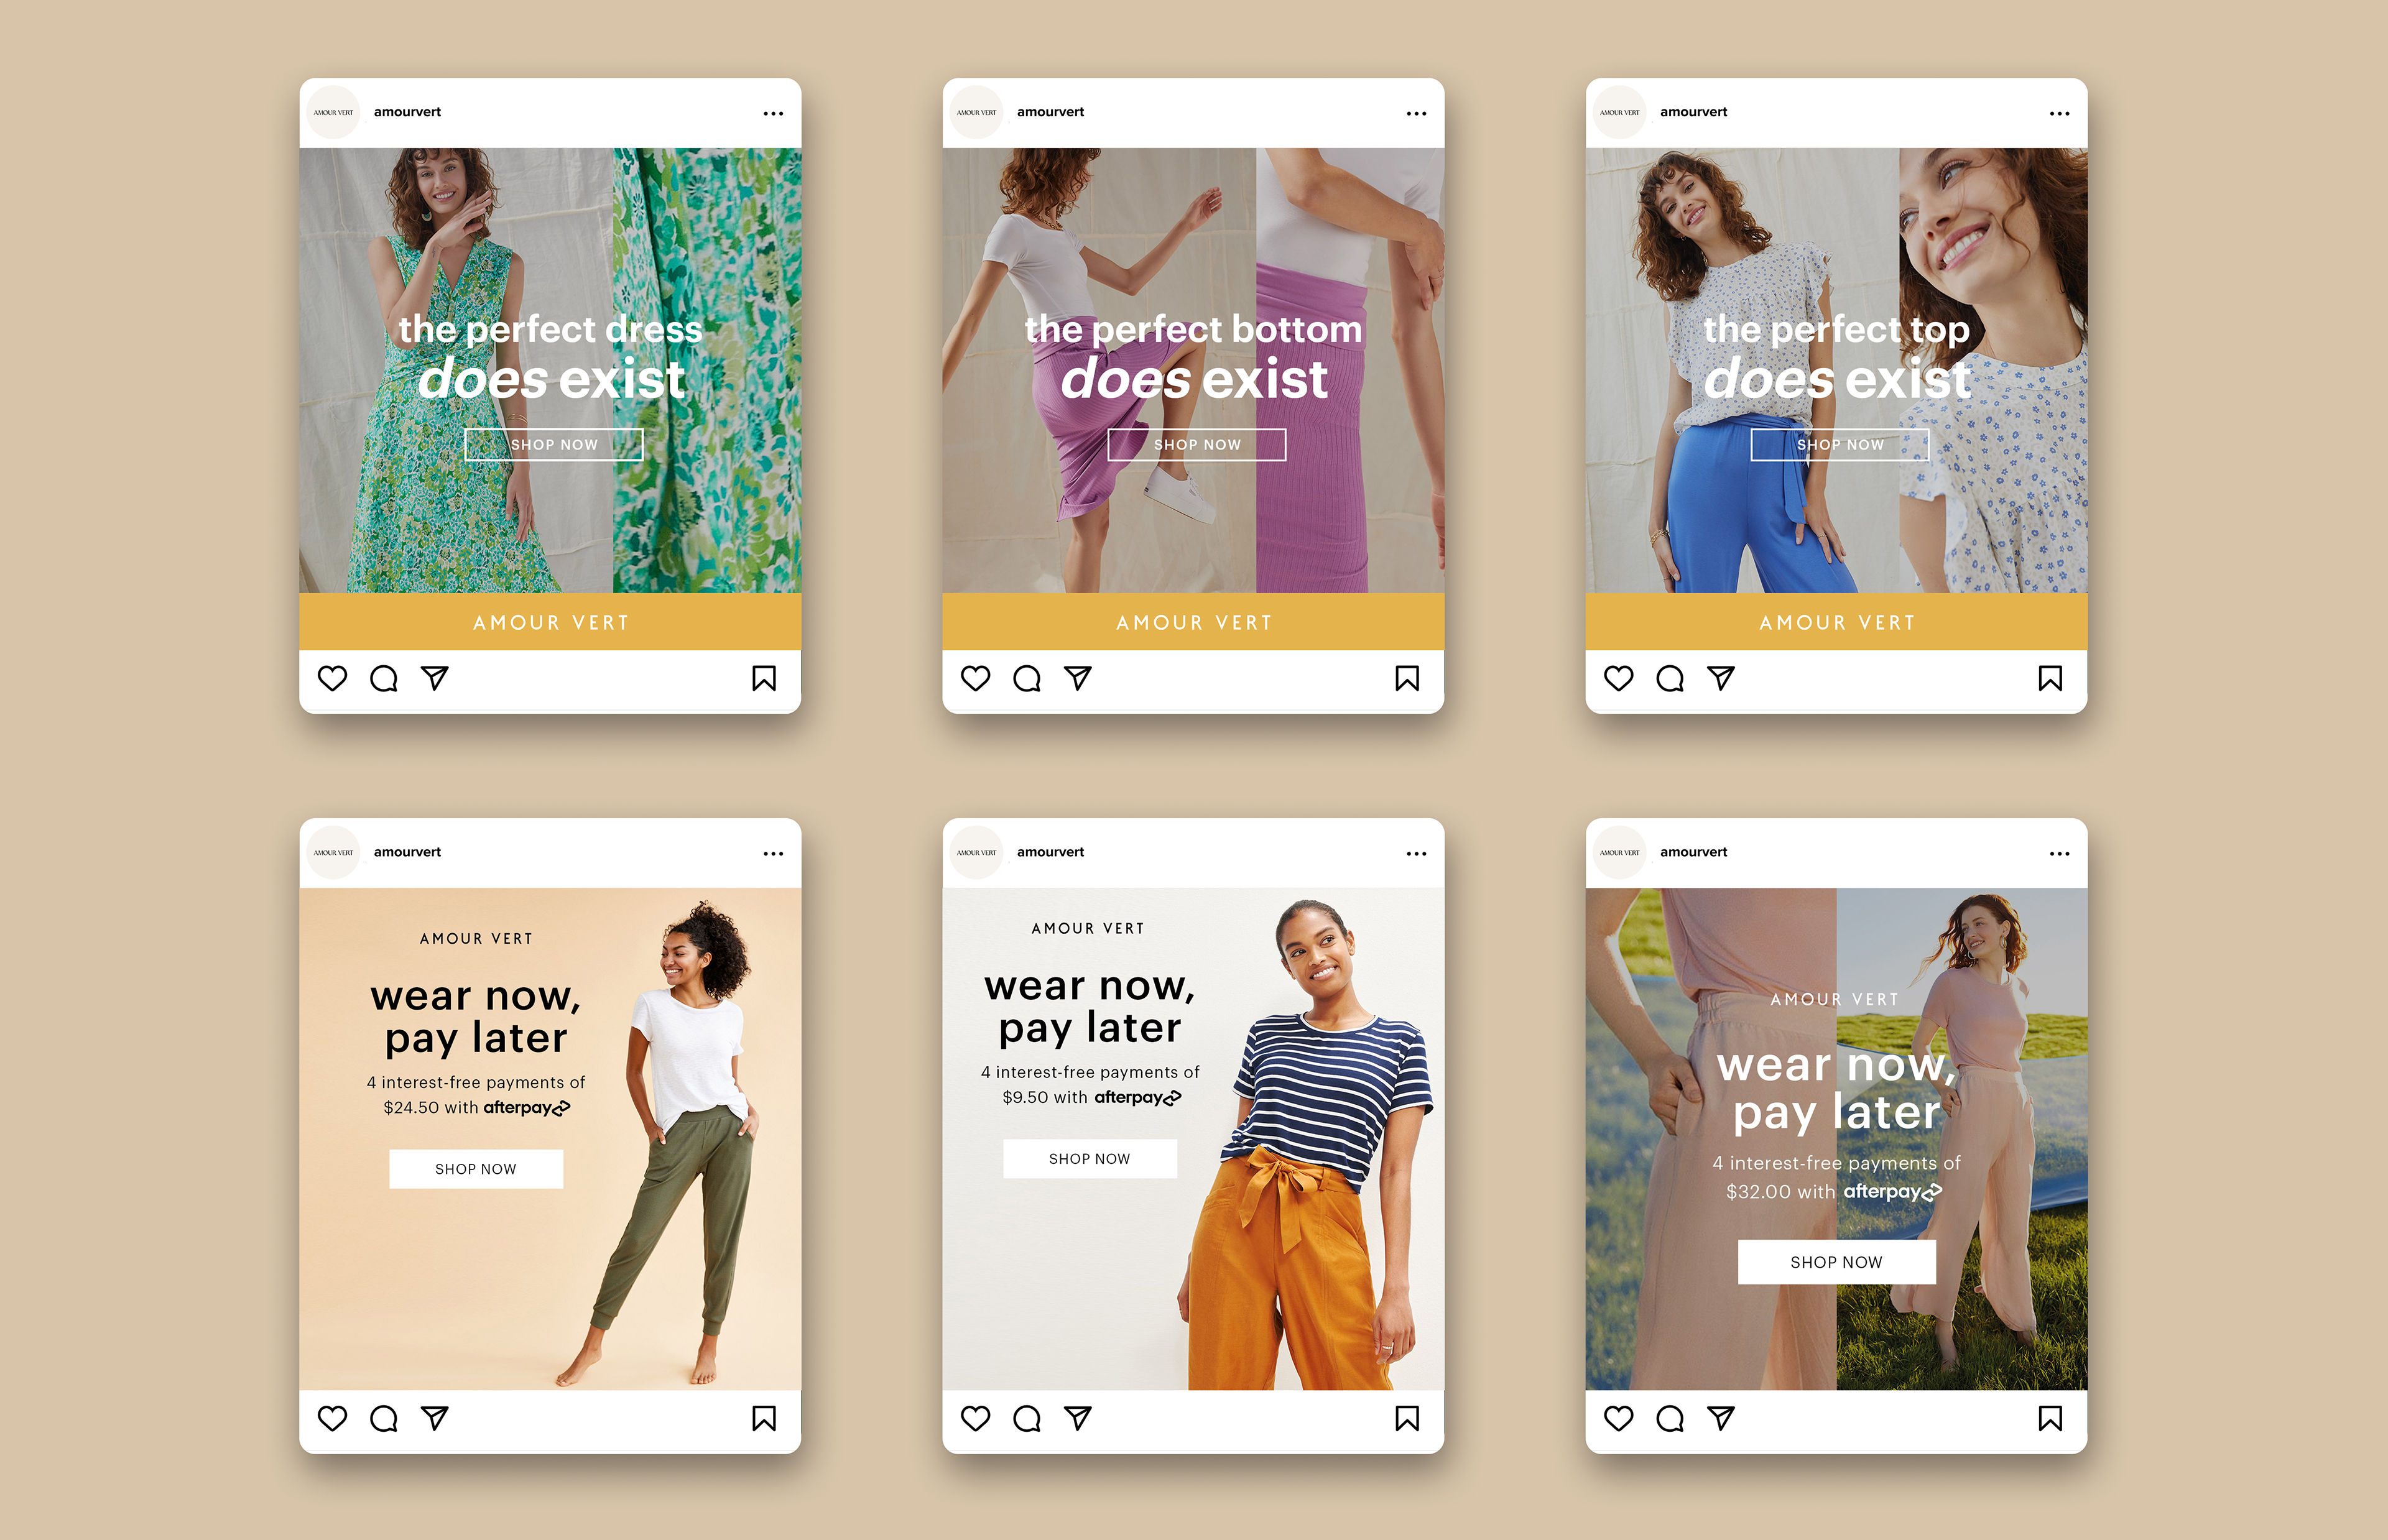
Task: Like the purple skirt post
Action: pos(975,679)
